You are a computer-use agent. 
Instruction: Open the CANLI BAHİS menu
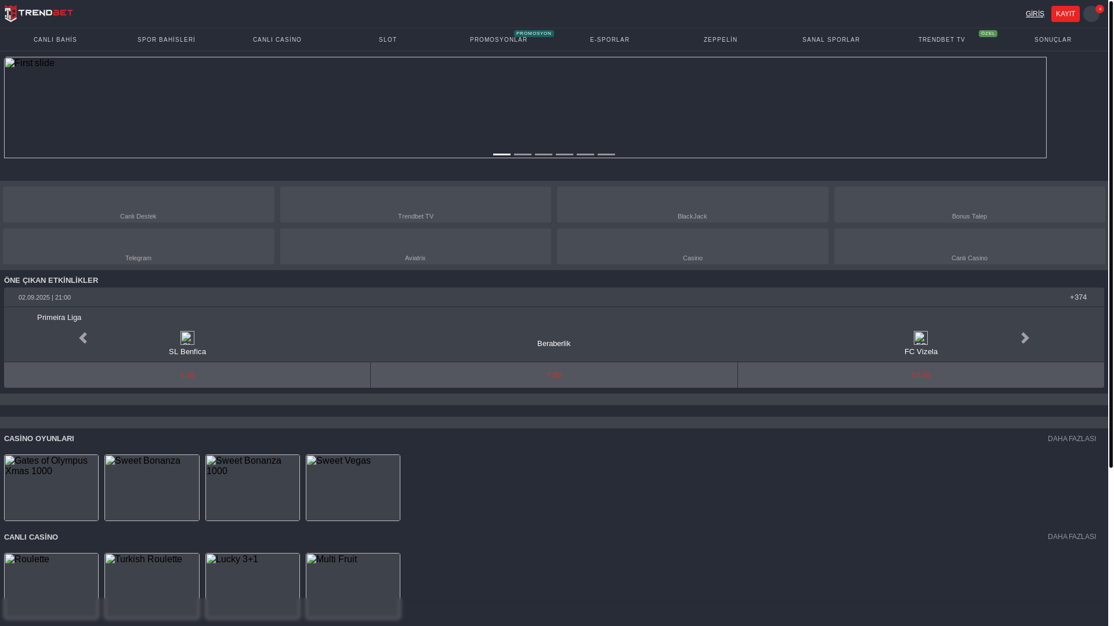pos(55,39)
